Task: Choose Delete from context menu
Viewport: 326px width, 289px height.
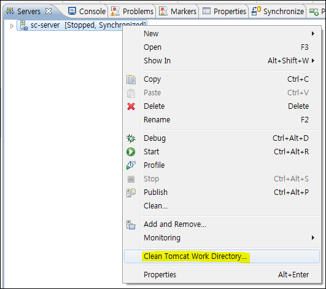Action: pyautogui.click(x=222, y=106)
